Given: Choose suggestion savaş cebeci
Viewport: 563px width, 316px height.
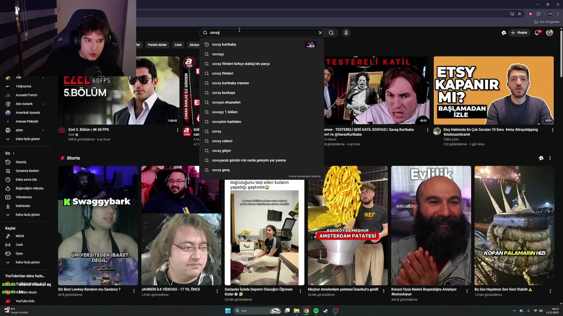Looking at the screenshot, I should tap(261, 141).
